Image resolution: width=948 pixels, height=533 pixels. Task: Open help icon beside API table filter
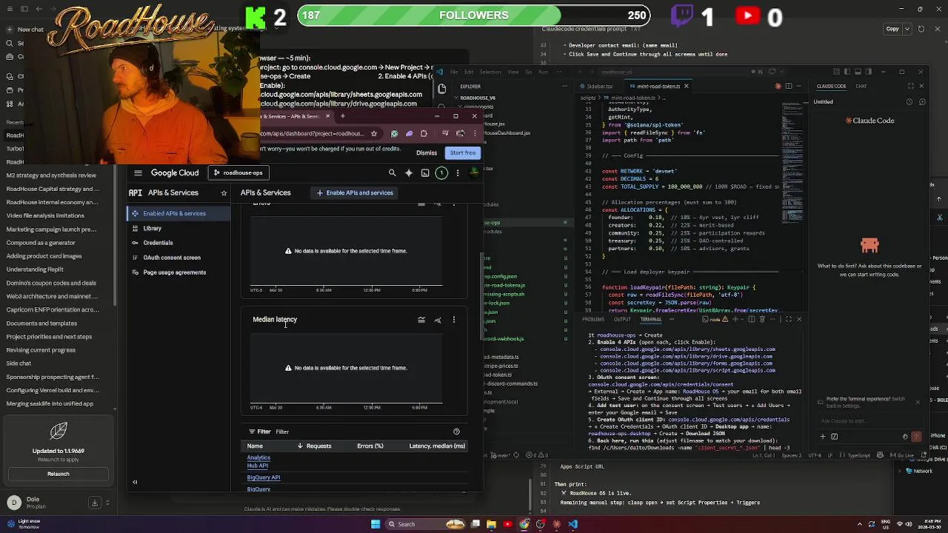456,432
